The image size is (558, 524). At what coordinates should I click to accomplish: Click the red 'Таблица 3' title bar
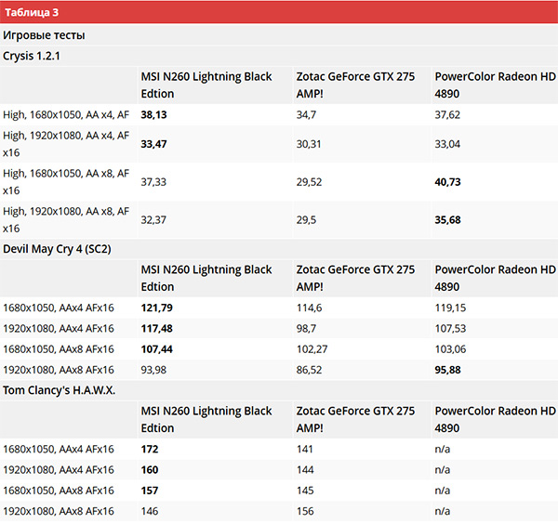[x=279, y=12]
